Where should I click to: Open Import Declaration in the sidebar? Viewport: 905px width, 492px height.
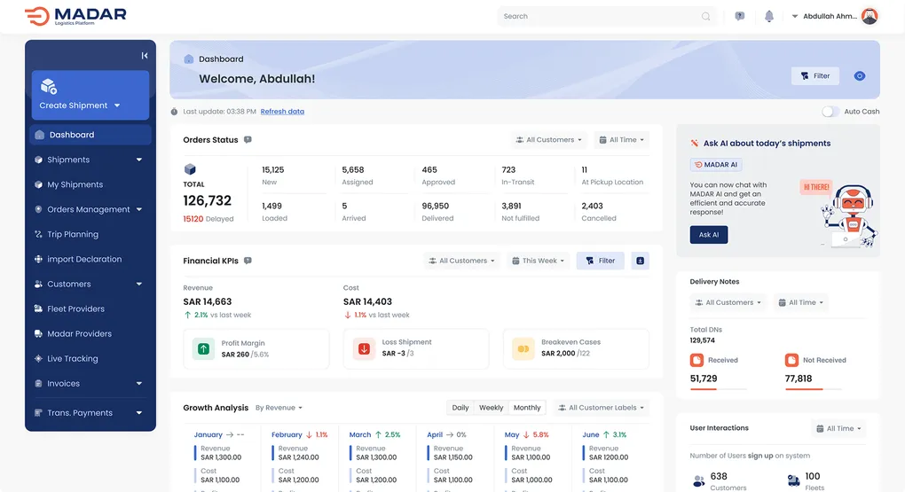tap(84, 260)
